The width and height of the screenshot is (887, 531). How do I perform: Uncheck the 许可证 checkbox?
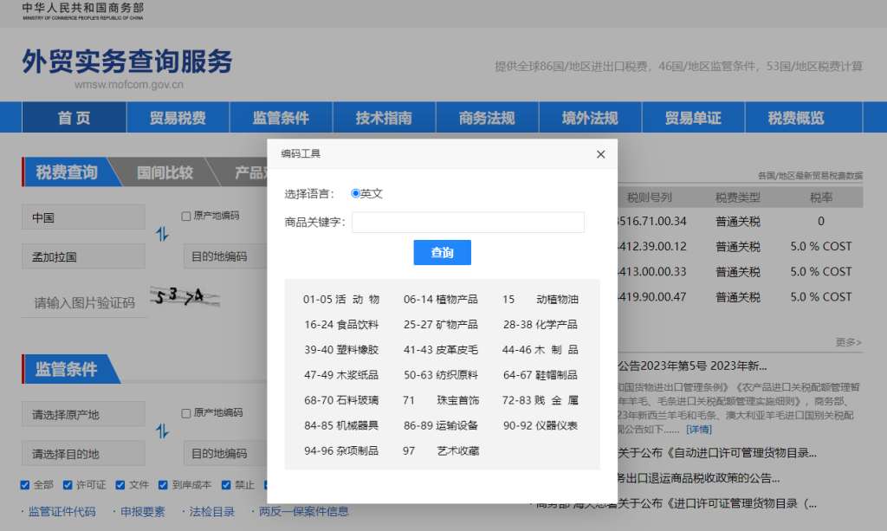(68, 484)
